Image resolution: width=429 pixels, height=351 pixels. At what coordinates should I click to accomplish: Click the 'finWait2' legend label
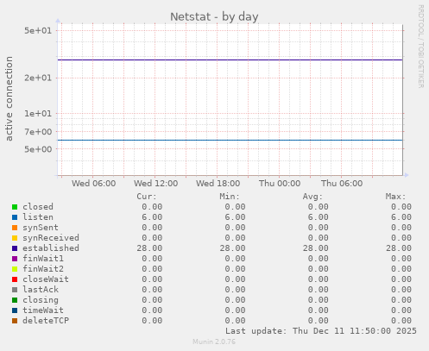coord(43,269)
